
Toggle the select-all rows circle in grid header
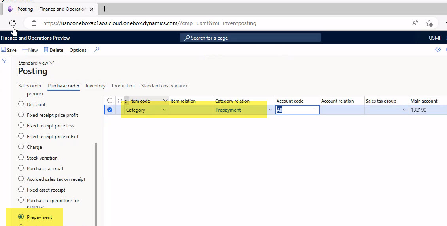[x=110, y=101]
